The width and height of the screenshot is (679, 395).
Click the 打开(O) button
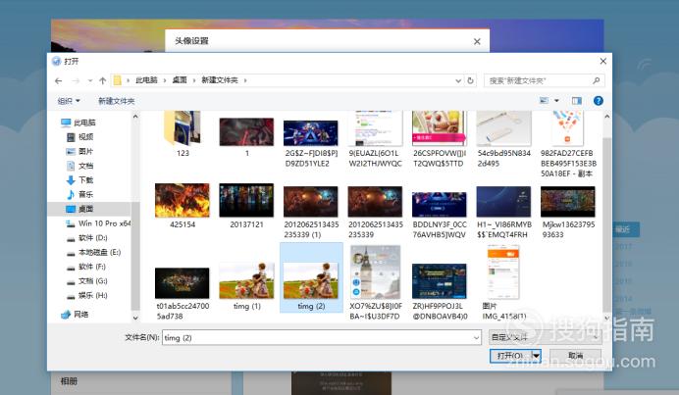tap(510, 356)
